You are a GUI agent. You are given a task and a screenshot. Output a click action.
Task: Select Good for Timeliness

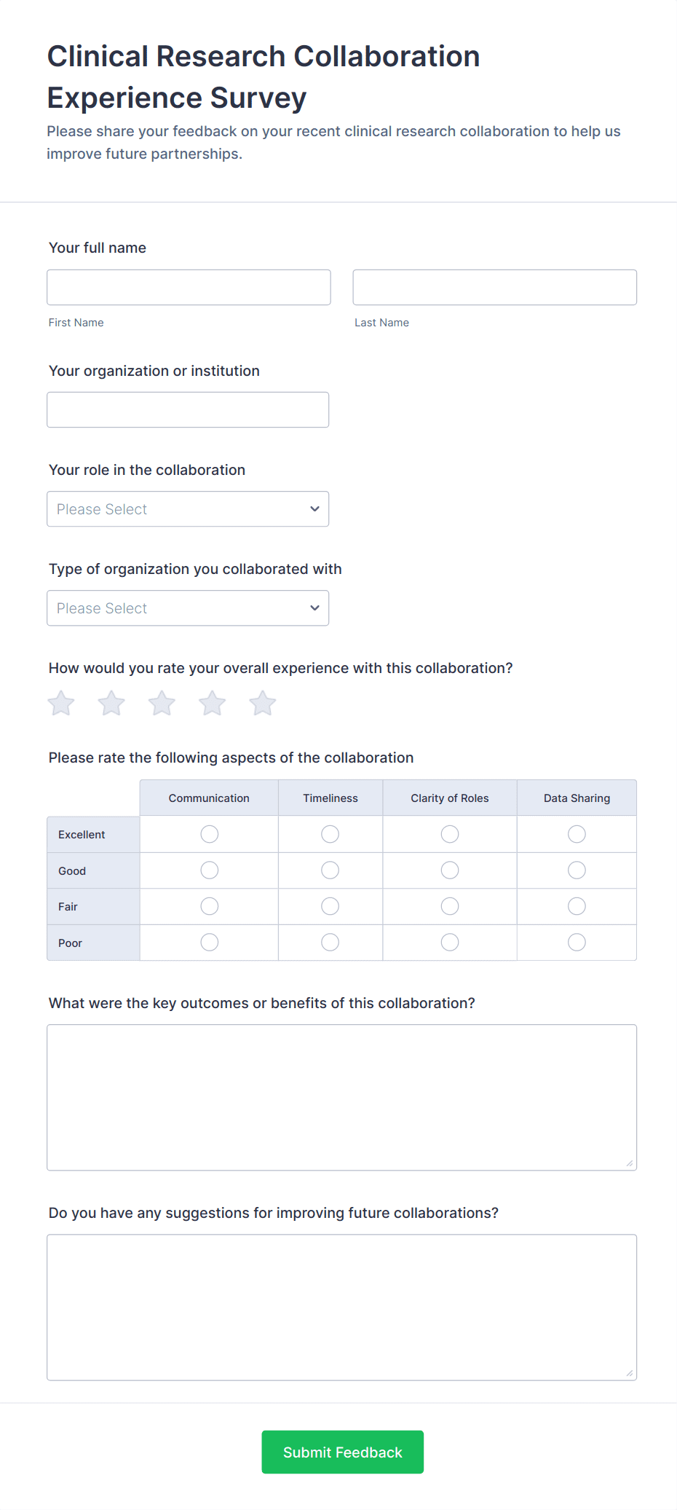click(330, 870)
